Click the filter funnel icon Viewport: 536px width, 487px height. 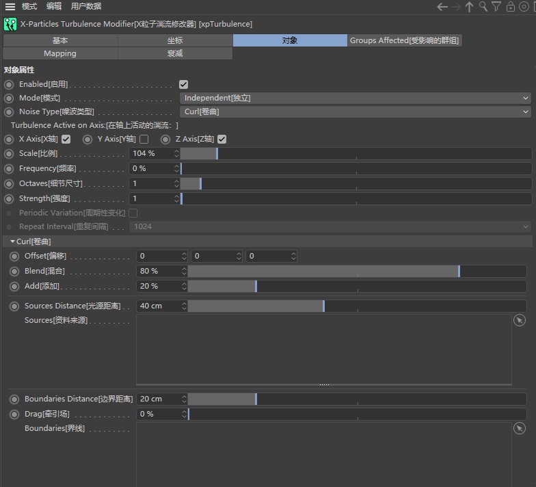coord(496,7)
